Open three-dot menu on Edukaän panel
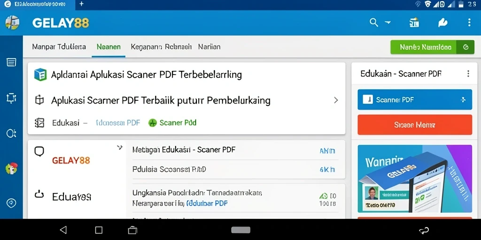Image resolution: width=481 pixels, height=240 pixels. click(x=468, y=74)
